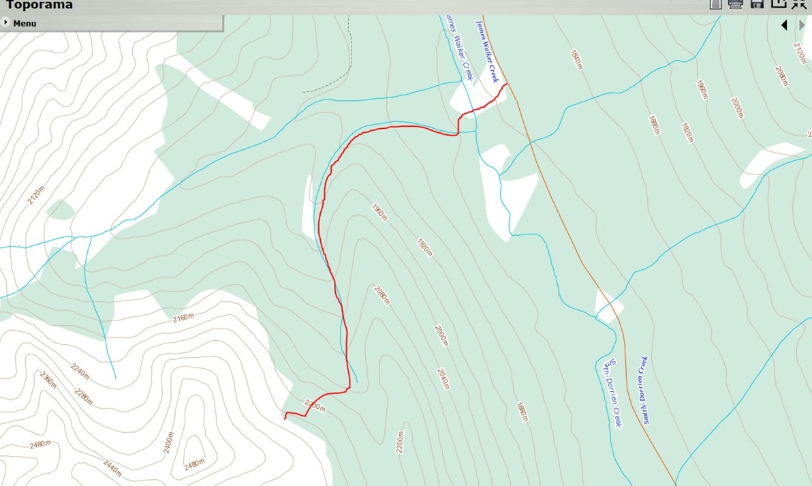Click the 1840m contour label at top
Viewport: 812px width, 486px height.
click(576, 59)
